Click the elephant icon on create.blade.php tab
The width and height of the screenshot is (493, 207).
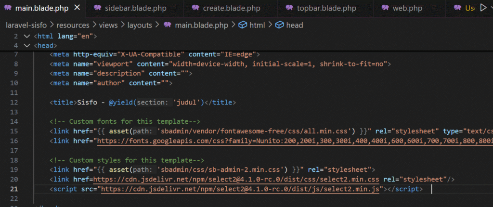coord(195,8)
